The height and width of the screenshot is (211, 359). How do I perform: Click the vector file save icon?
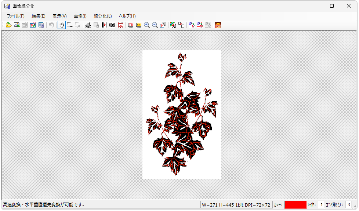[33, 25]
